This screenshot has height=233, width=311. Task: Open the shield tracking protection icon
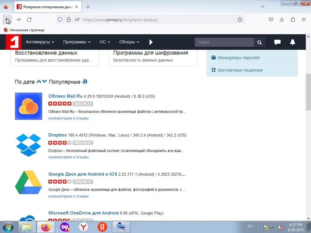point(60,19)
